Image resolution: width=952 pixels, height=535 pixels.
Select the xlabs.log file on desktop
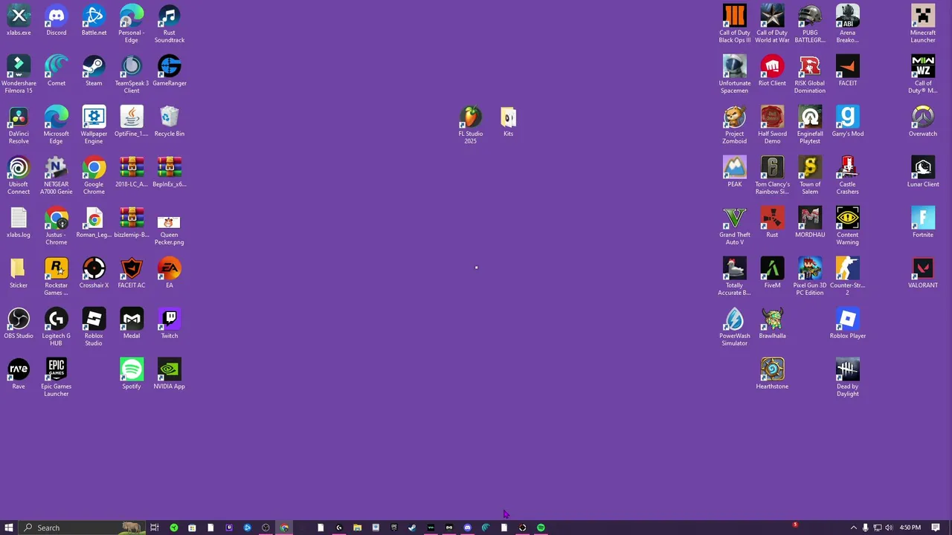coord(19,222)
